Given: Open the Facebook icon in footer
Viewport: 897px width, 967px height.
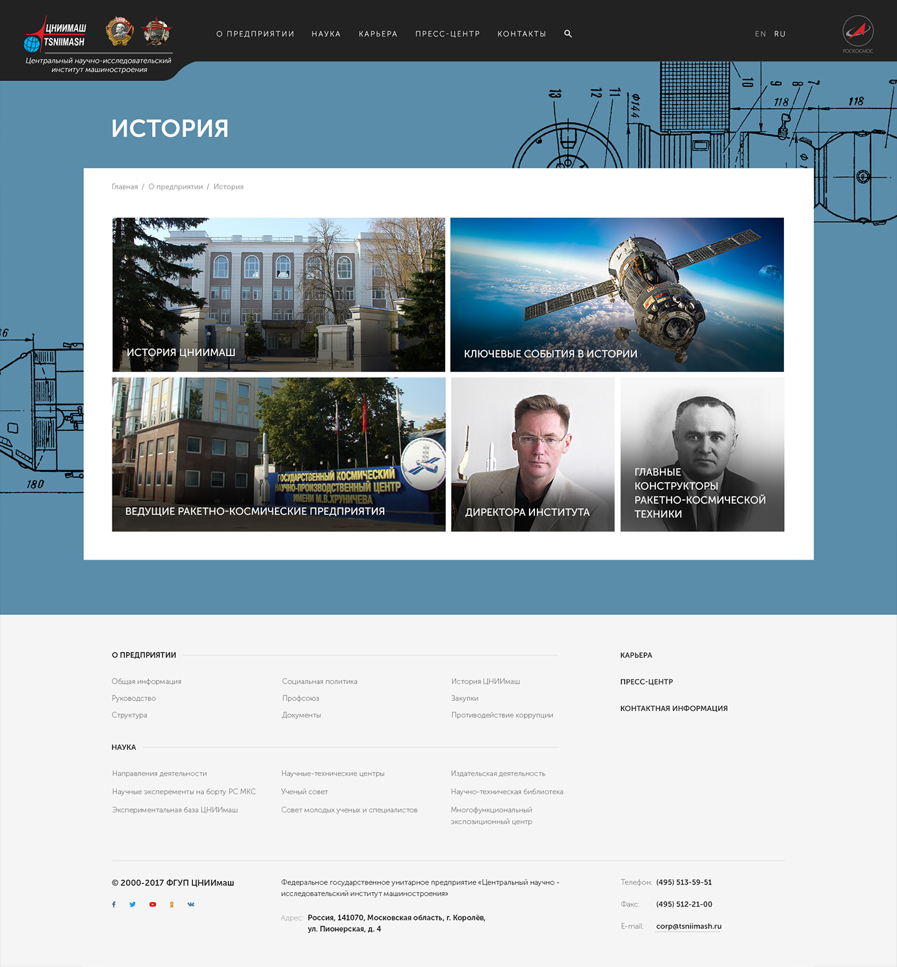Looking at the screenshot, I should [x=114, y=905].
